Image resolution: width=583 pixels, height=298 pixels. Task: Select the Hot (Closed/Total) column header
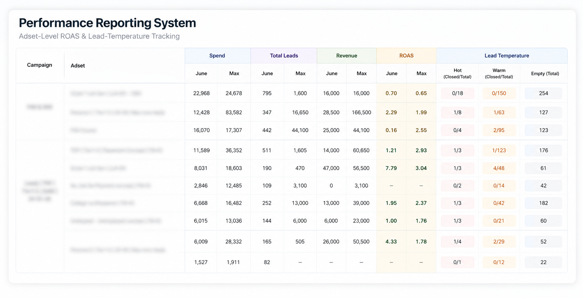(458, 73)
